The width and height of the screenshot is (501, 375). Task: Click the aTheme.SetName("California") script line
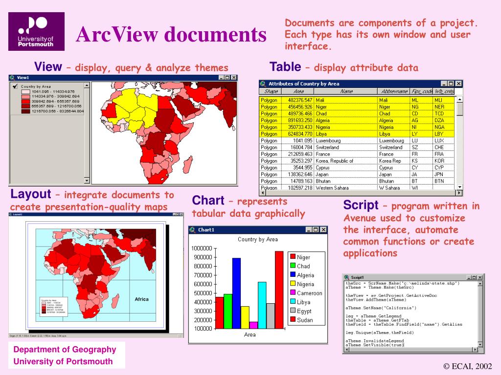point(381,308)
